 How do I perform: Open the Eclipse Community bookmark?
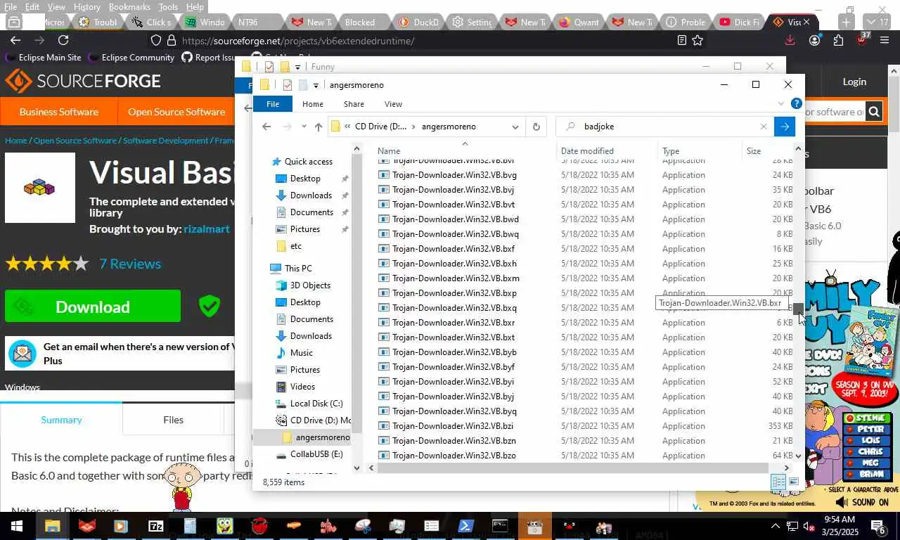point(131,58)
